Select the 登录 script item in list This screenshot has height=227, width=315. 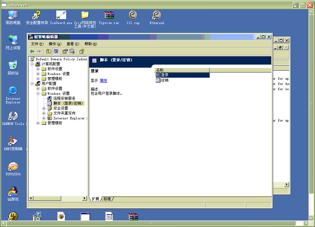165,75
